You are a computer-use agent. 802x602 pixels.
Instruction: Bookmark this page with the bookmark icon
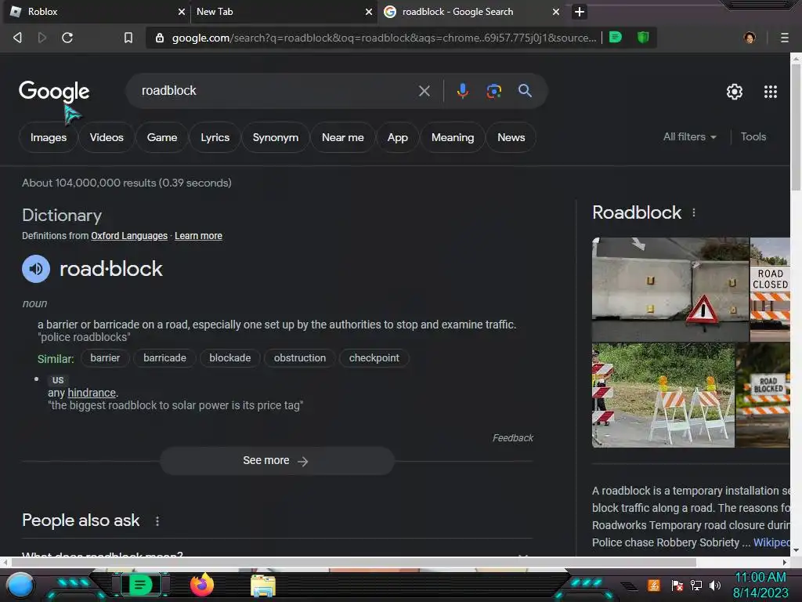click(128, 38)
